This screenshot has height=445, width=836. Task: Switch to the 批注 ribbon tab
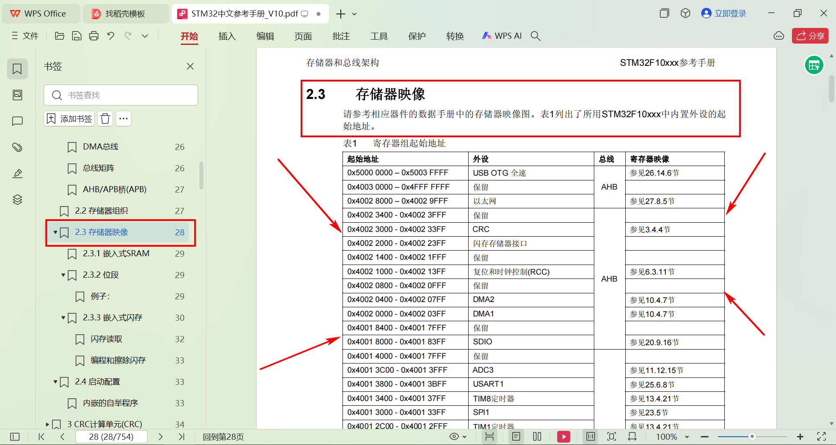pos(341,36)
